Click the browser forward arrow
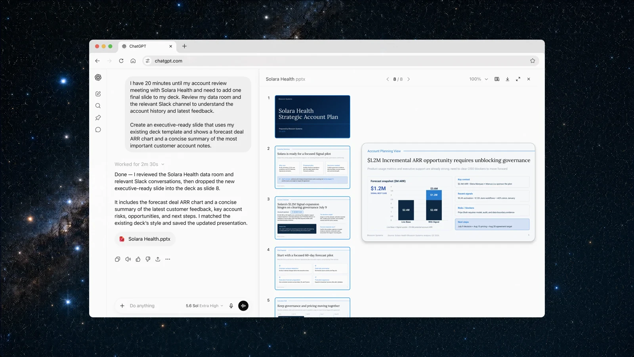 (109, 61)
